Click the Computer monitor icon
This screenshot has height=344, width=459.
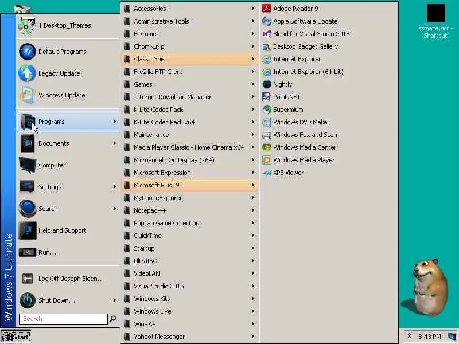27,165
